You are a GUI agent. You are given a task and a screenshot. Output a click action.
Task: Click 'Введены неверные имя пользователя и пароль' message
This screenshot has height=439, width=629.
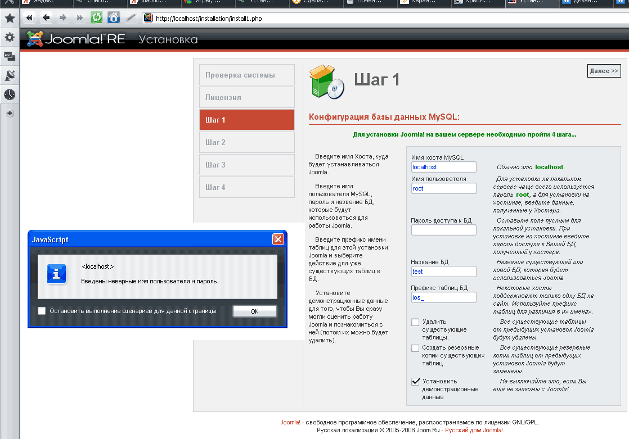pos(150,281)
